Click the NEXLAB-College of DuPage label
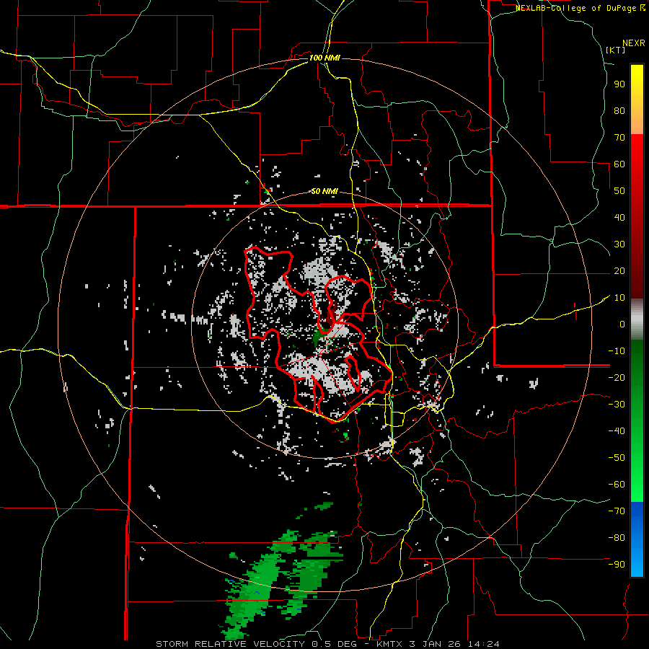This screenshot has width=649, height=649. [x=575, y=8]
